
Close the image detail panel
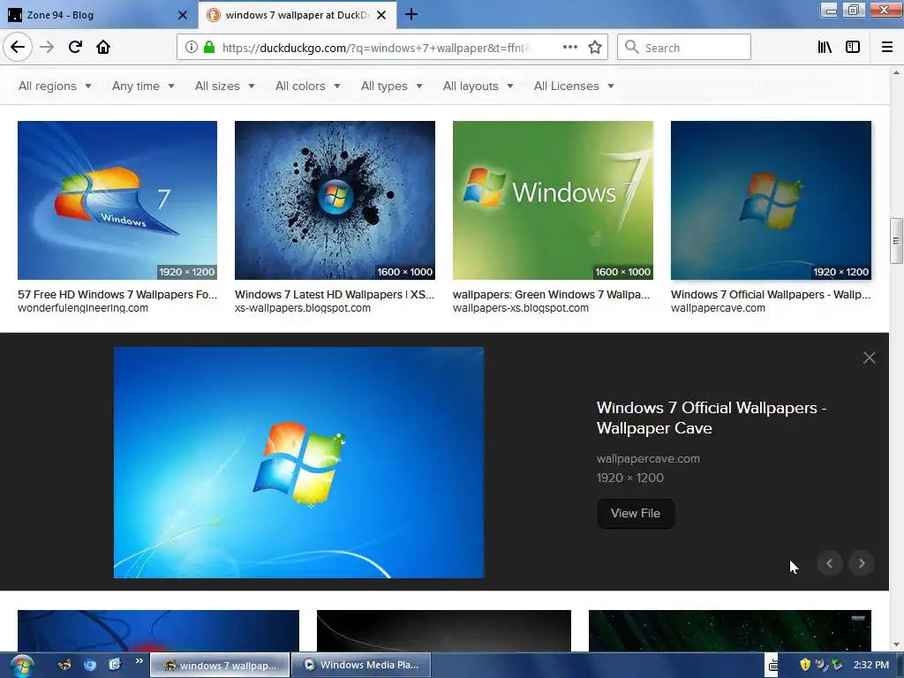tap(870, 358)
